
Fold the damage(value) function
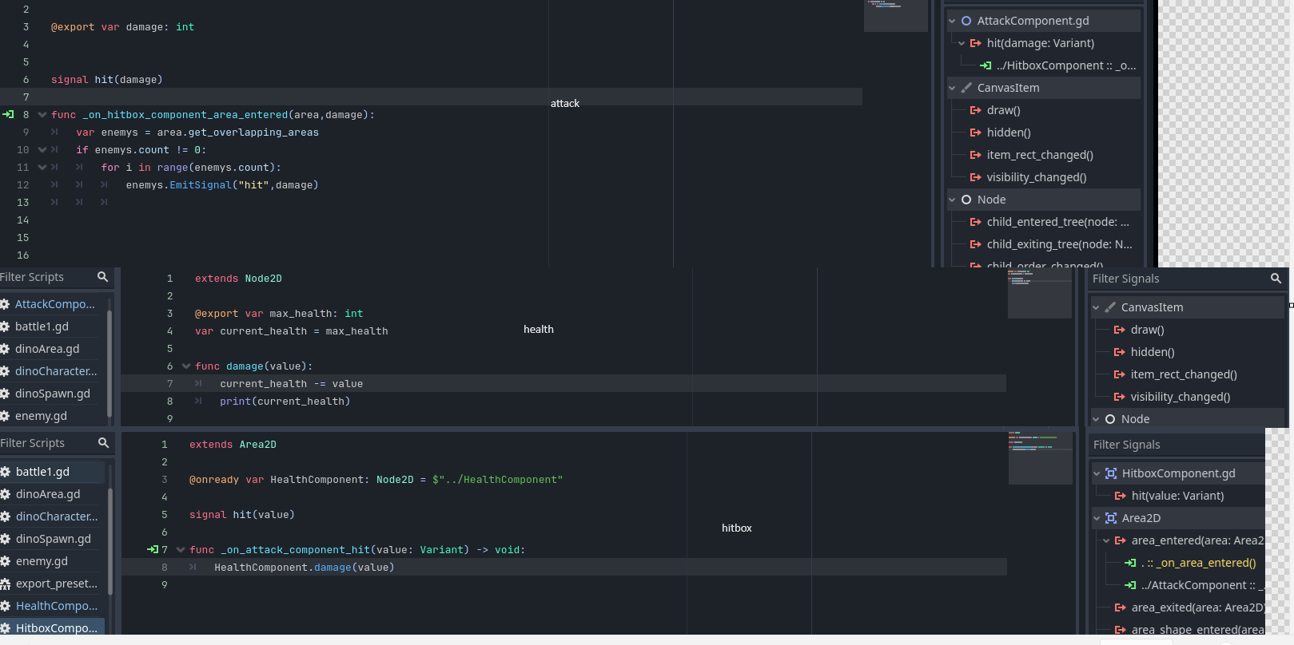tap(186, 366)
